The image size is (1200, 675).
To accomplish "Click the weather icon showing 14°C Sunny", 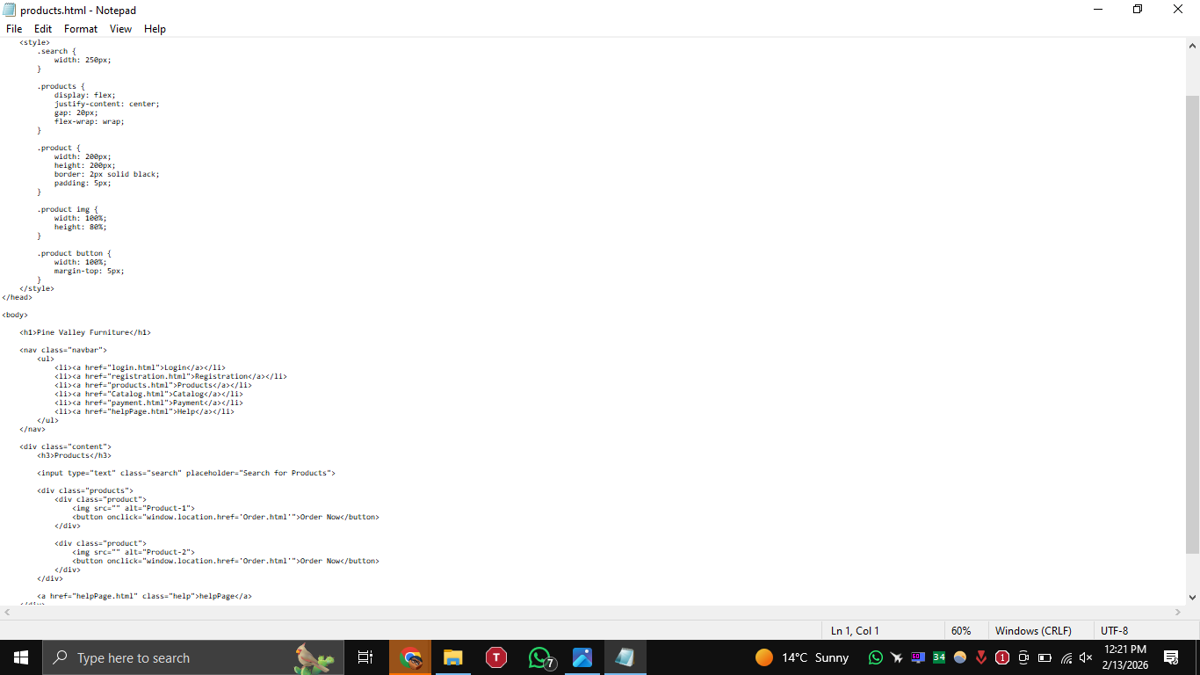I will point(799,657).
